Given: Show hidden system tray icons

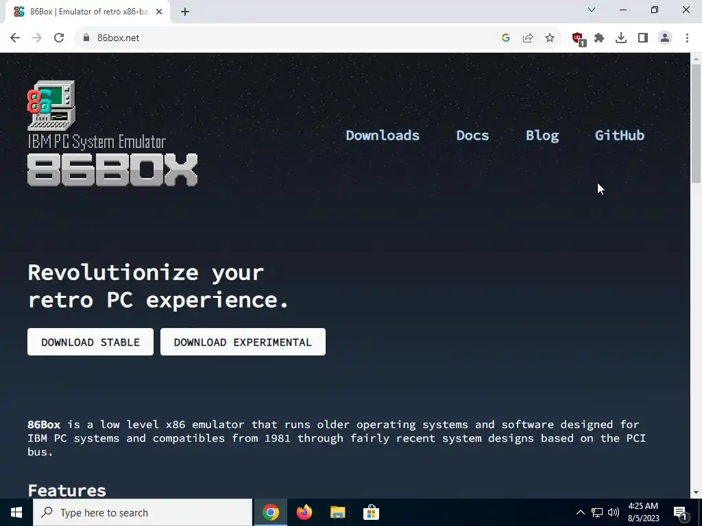Looking at the screenshot, I should coord(580,512).
